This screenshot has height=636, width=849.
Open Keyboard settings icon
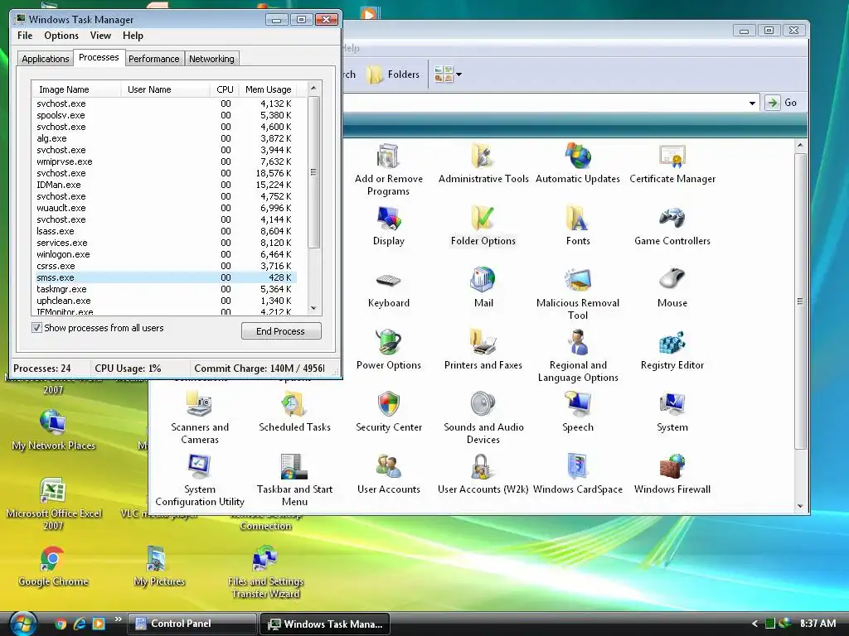coord(388,287)
